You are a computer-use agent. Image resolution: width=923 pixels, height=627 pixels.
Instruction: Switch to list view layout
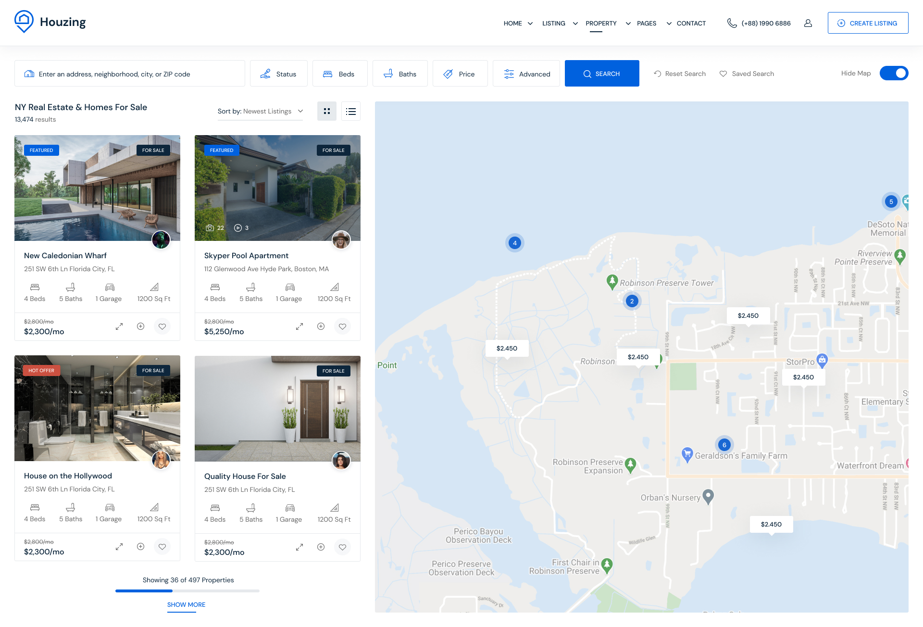(351, 111)
